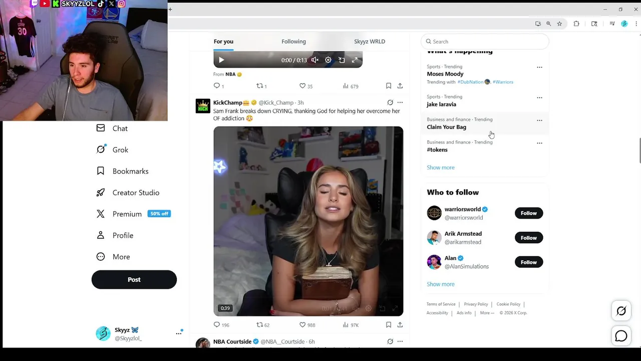The height and width of the screenshot is (361, 641).
Task: Open the #Warriors hashtag link
Action: coord(503,82)
